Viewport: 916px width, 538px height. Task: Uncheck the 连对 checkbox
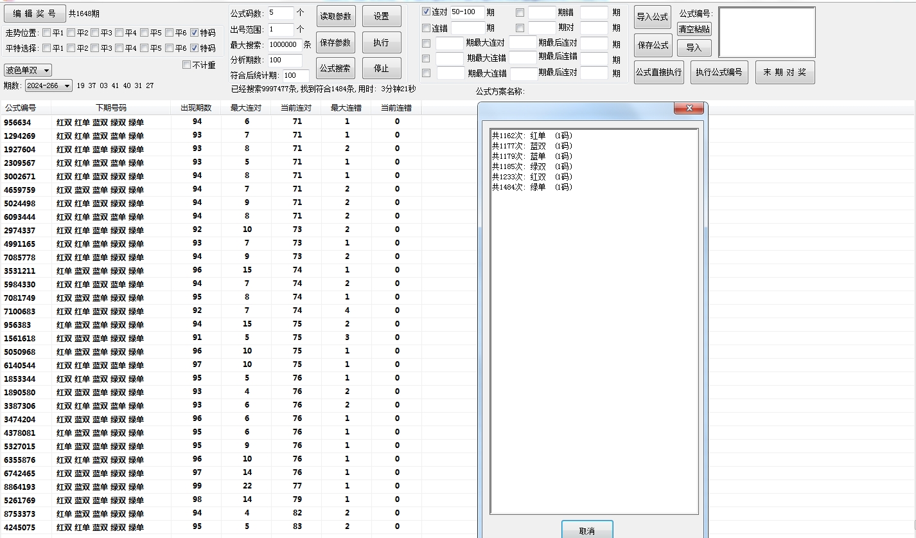tap(427, 12)
